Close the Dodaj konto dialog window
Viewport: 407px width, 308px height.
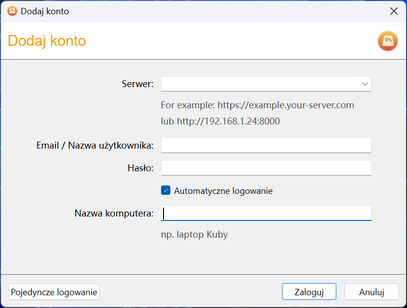394,11
